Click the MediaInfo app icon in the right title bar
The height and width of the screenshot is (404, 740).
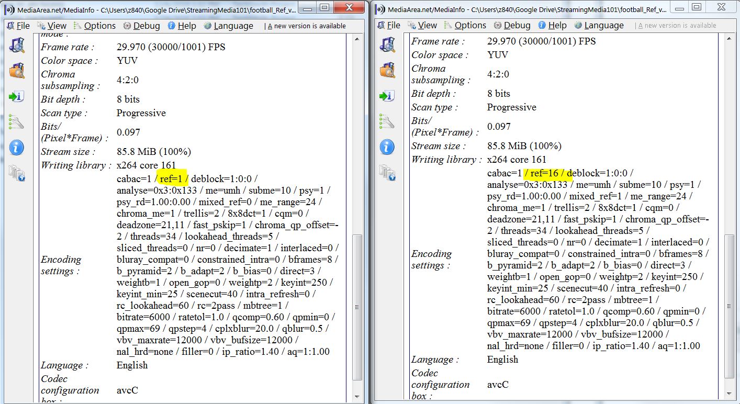379,9
